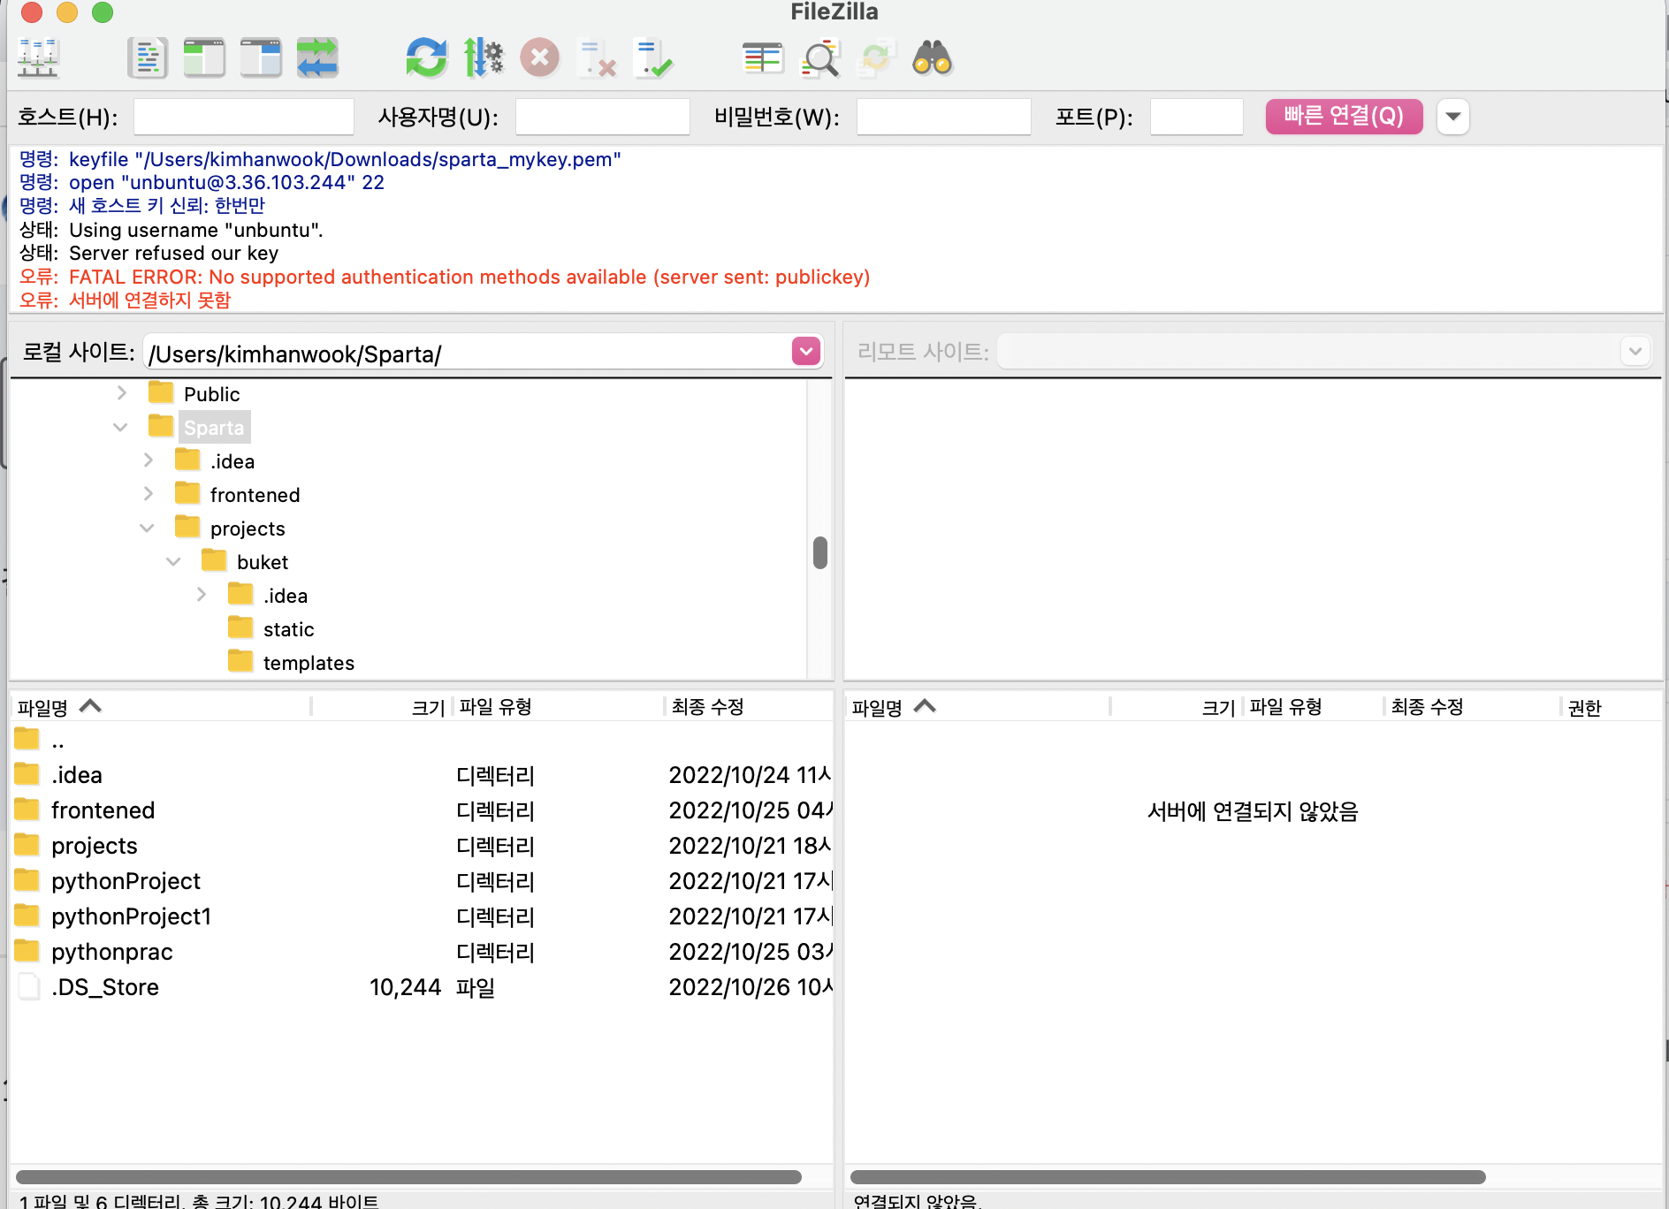
Task: Click the local file list horizontal scrollbar
Action: coord(409,1177)
